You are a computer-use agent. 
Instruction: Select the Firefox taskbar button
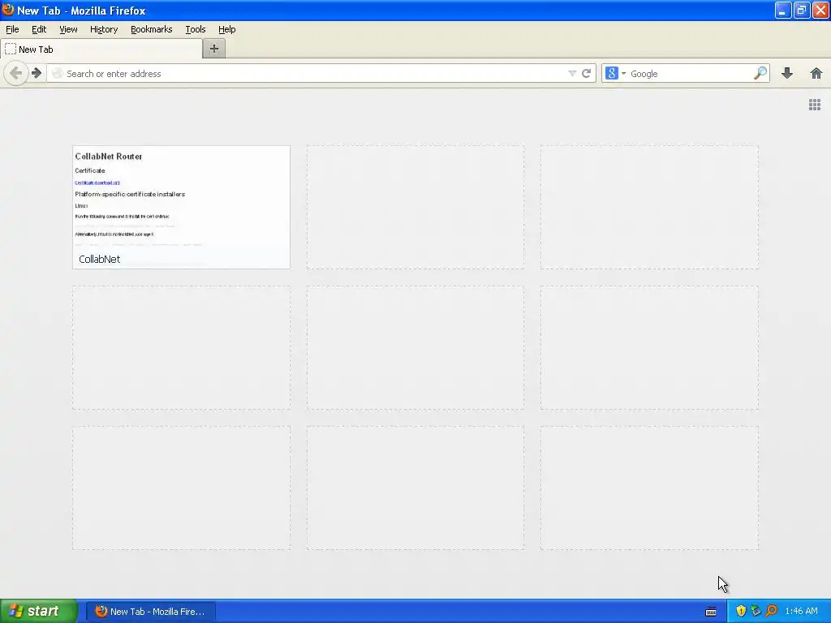150,612
